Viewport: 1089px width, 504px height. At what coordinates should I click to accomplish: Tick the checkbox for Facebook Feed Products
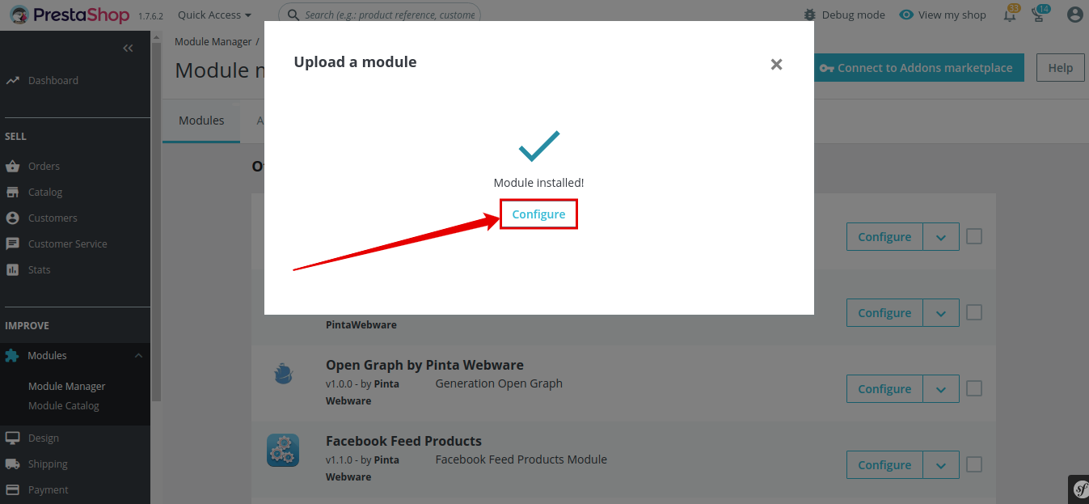point(974,464)
